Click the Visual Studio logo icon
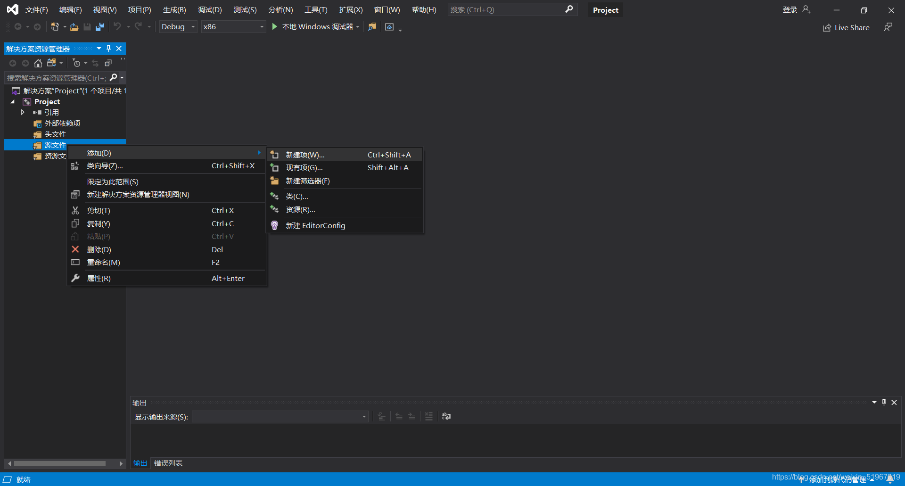The image size is (905, 486). (x=13, y=9)
